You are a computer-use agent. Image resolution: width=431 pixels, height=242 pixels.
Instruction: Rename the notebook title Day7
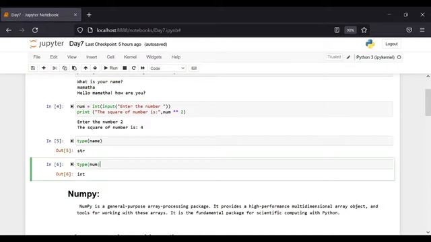click(x=76, y=44)
